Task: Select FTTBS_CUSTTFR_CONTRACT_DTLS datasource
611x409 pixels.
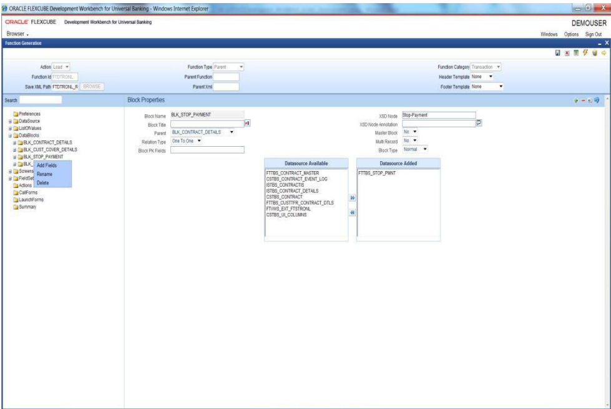Action: click(300, 203)
